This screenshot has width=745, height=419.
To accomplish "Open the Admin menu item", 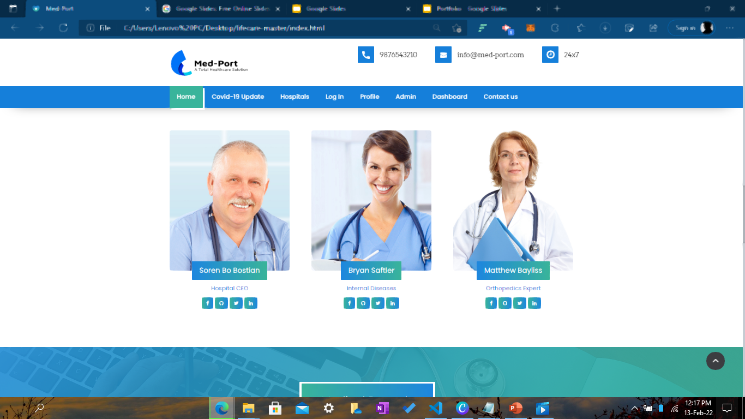I will (406, 97).
